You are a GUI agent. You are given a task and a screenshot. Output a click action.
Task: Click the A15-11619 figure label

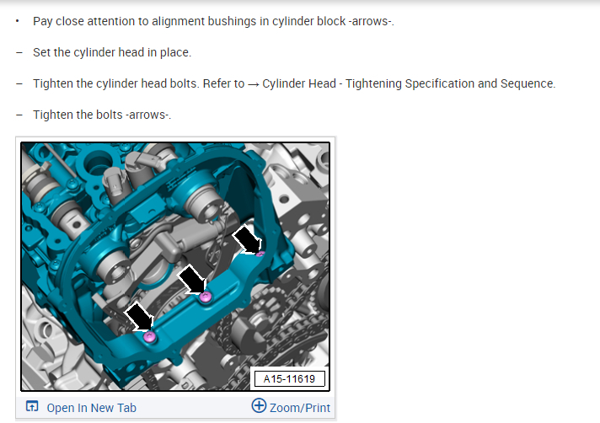(x=289, y=378)
